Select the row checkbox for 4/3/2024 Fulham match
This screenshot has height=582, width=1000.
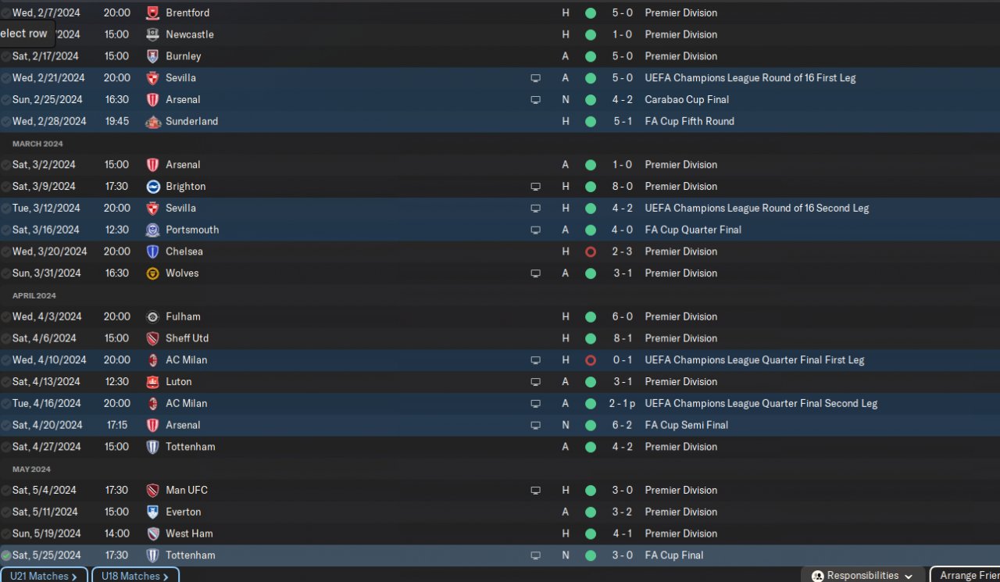click(6, 316)
